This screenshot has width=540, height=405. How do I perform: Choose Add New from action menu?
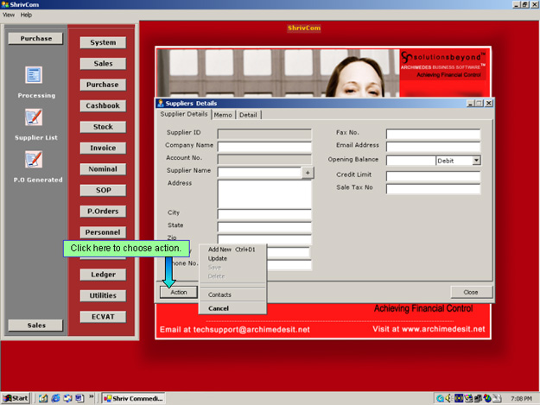(232, 250)
